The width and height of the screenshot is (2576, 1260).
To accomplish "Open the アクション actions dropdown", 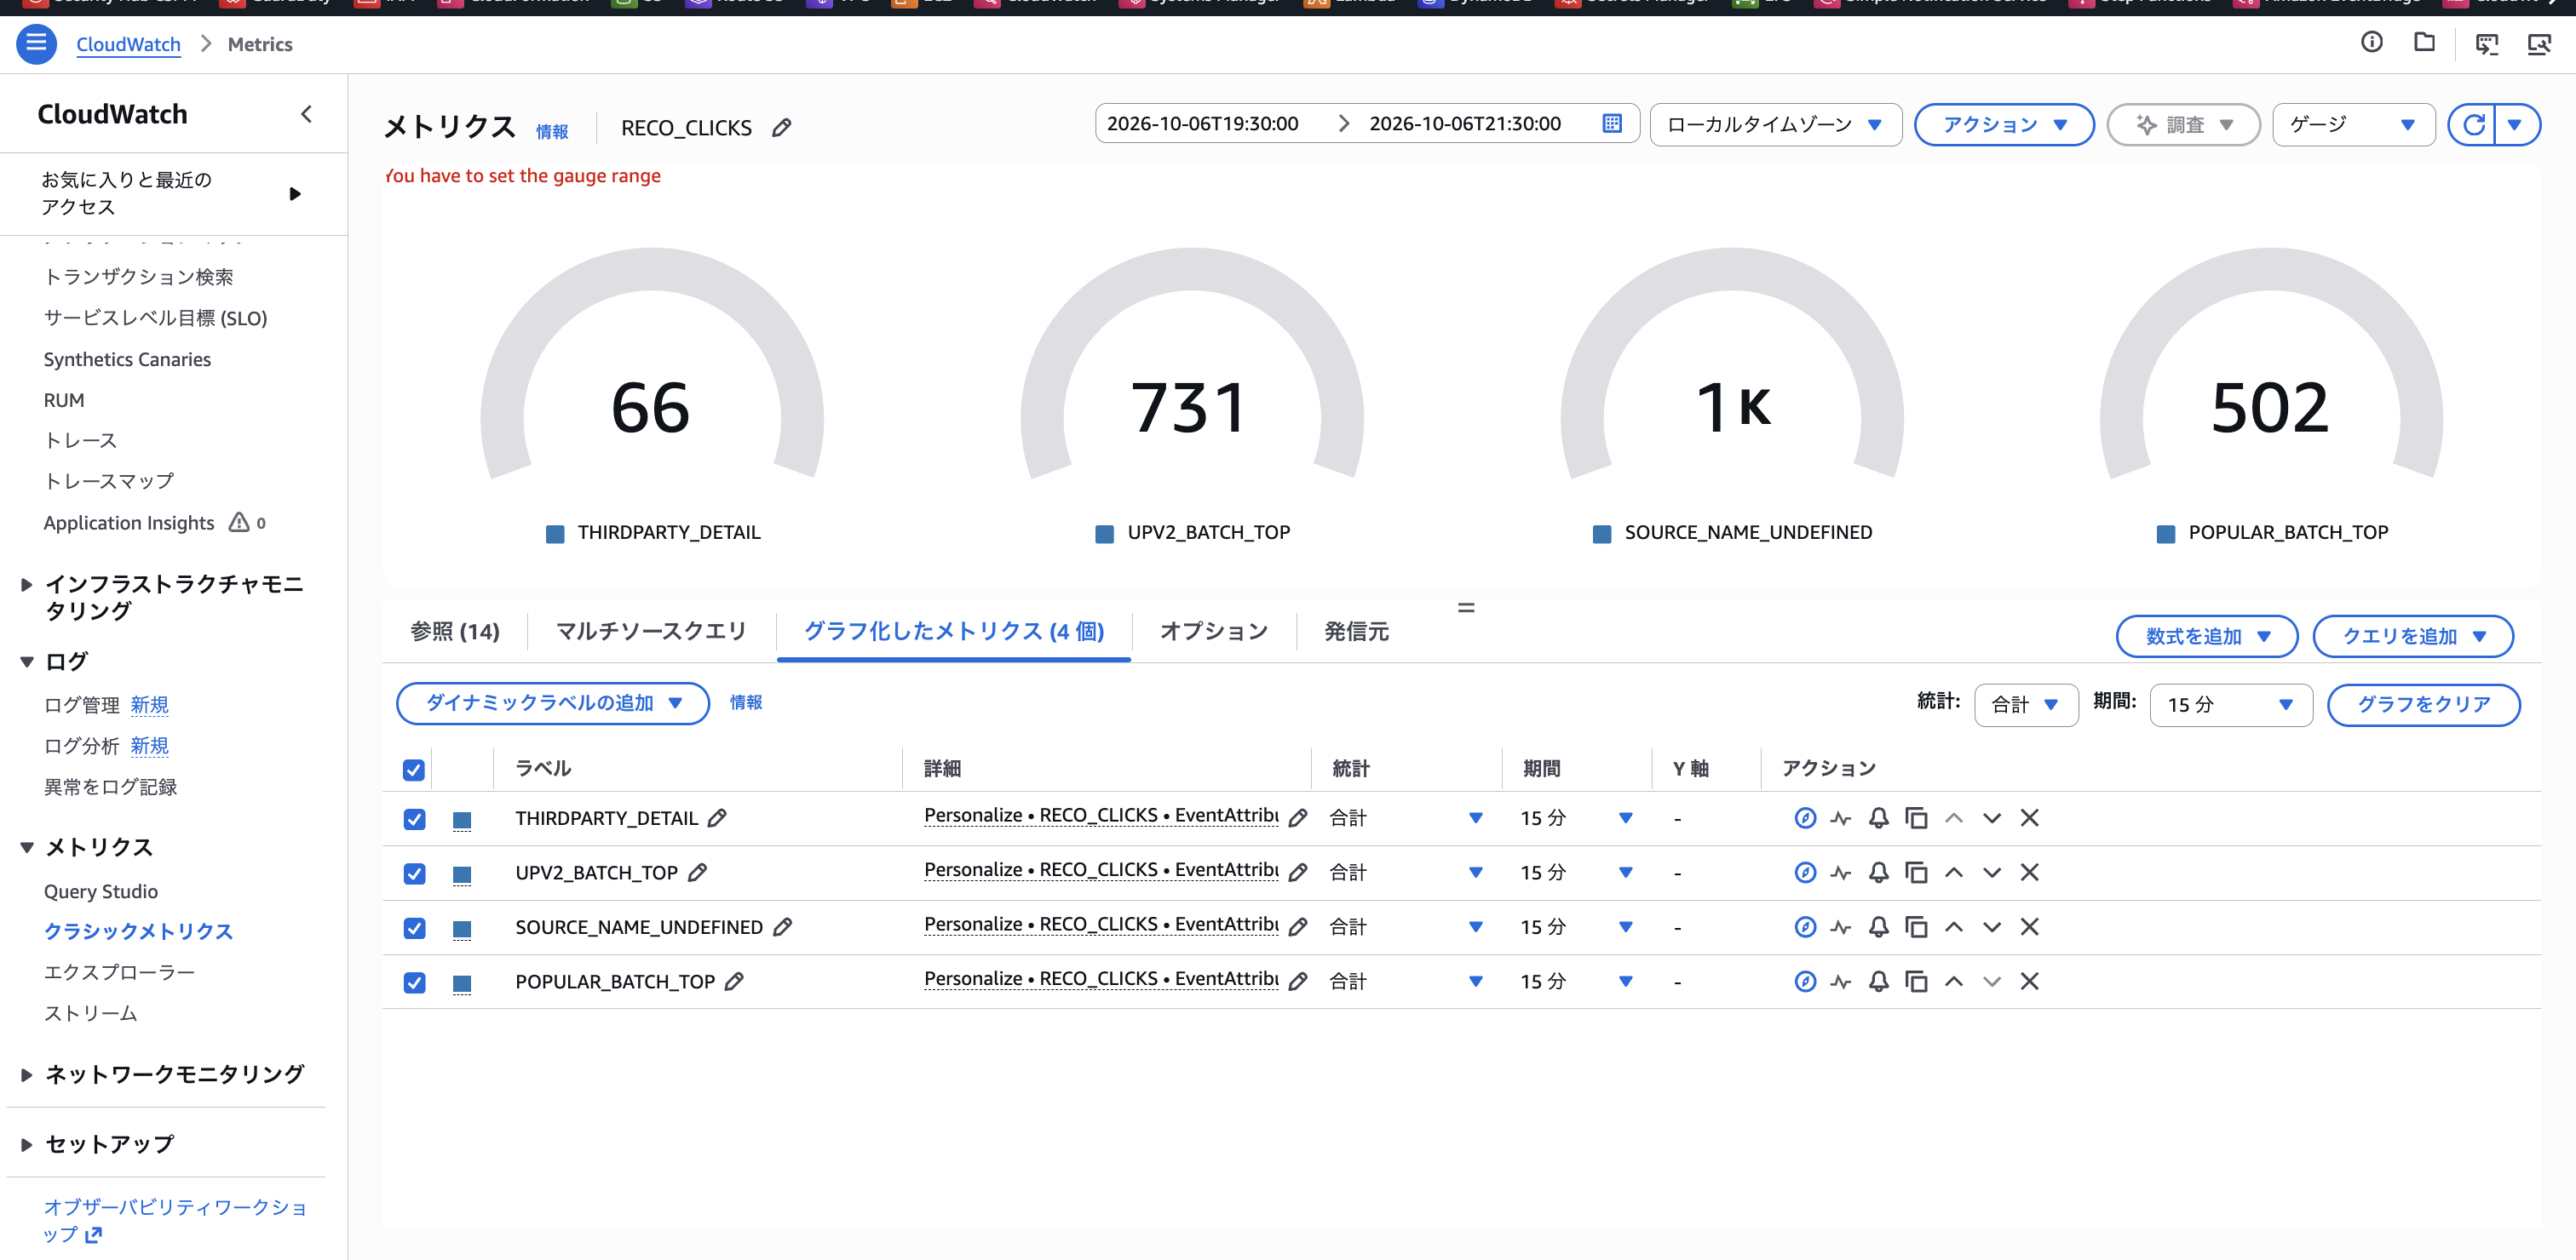I will [2003, 125].
